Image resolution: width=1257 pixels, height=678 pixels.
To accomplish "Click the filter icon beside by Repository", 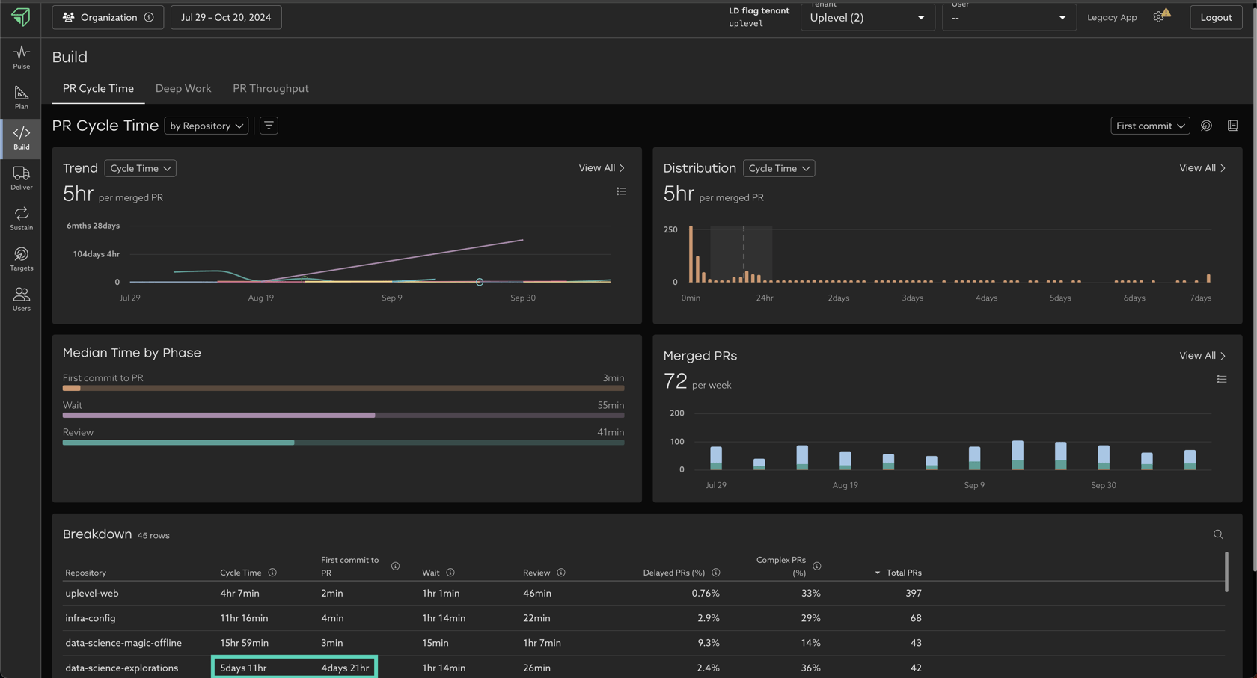I will click(x=269, y=126).
